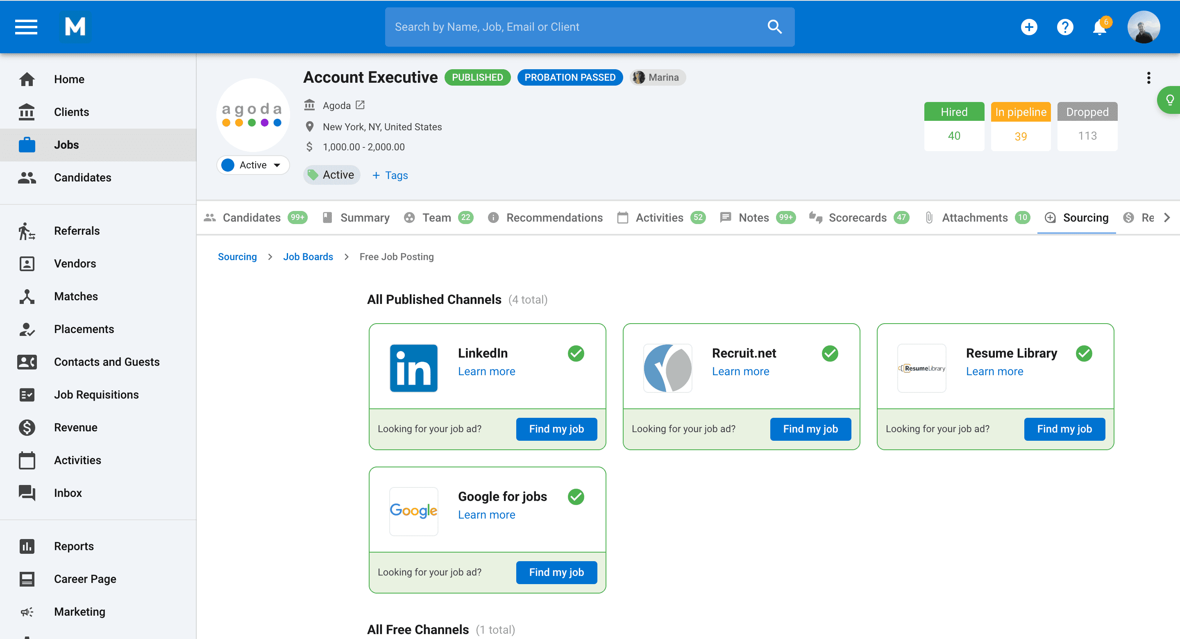Click Find my job for Recruit.net
This screenshot has width=1180, height=639.
coord(810,429)
